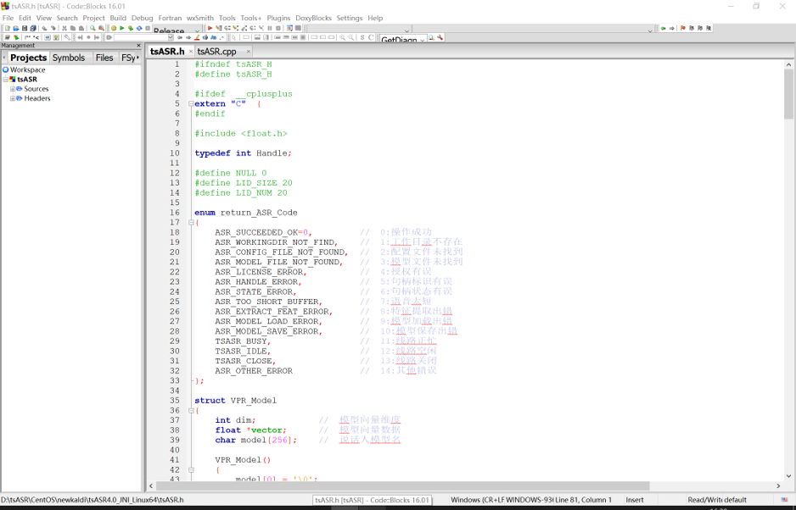Click the Clear all bookmarks icon
Viewport: 796px width, 510px height.
[x=709, y=28]
